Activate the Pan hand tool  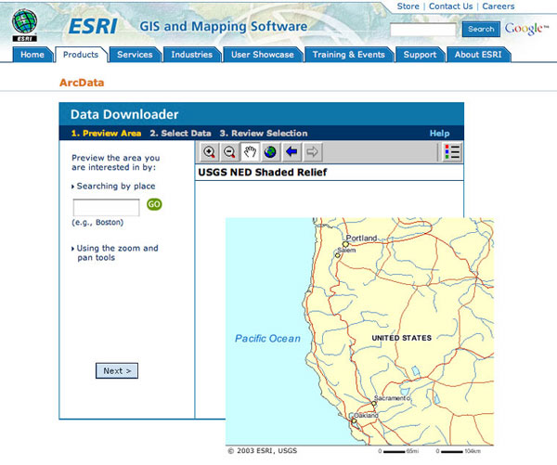(250, 152)
